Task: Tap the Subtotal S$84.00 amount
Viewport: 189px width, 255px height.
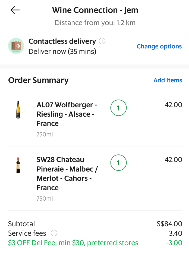Action: click(x=169, y=224)
